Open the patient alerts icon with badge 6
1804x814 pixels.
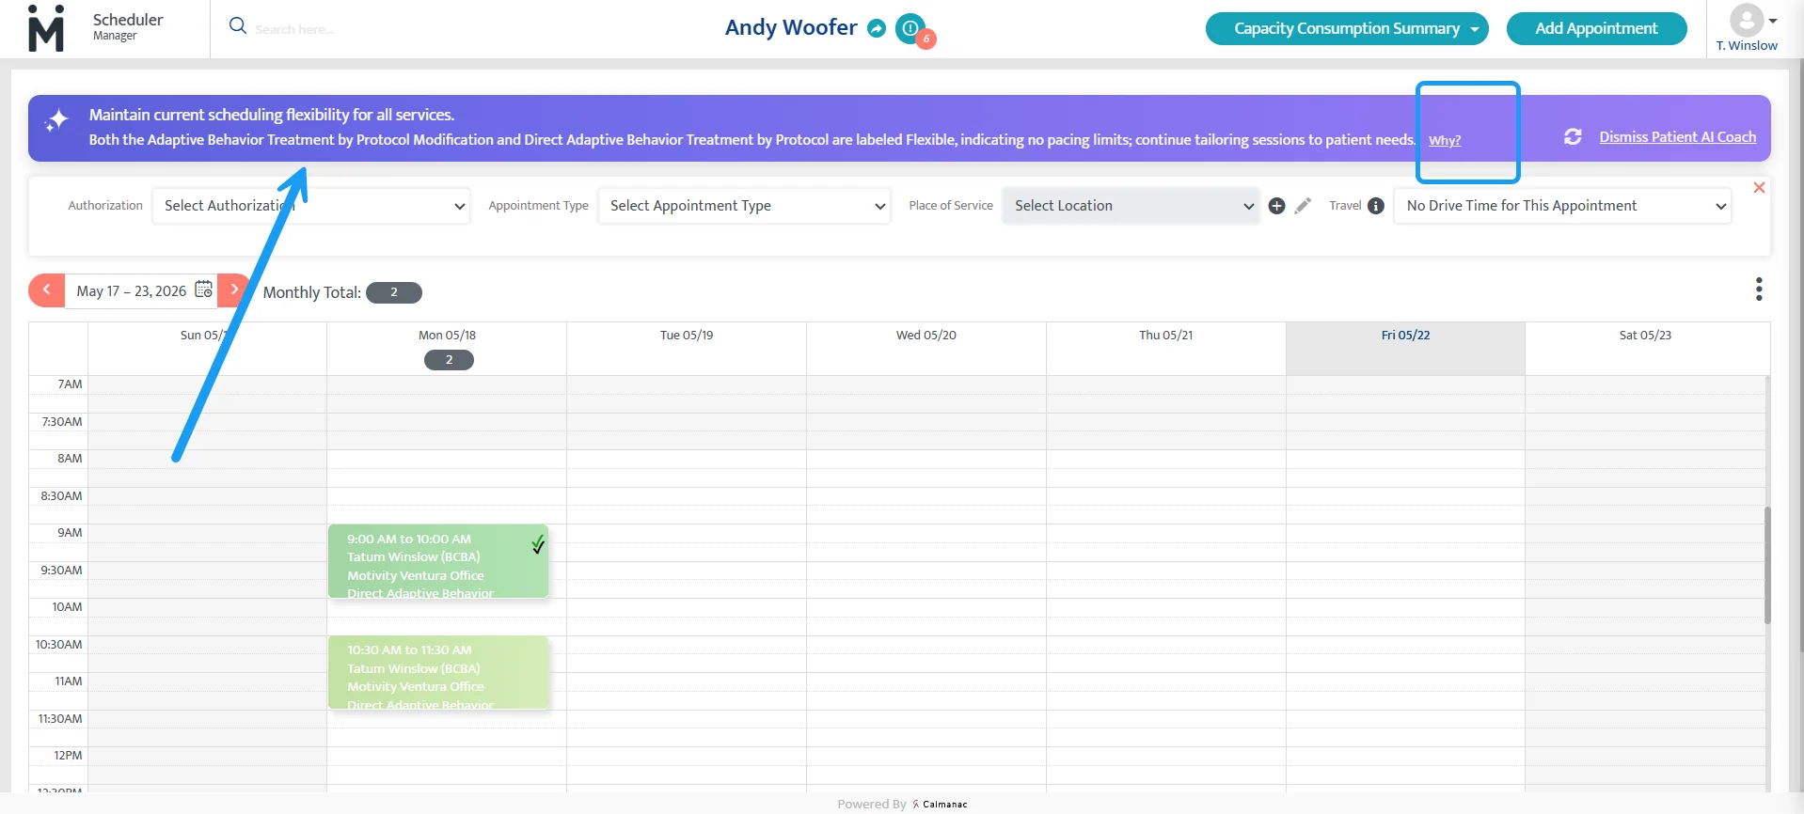(x=910, y=28)
